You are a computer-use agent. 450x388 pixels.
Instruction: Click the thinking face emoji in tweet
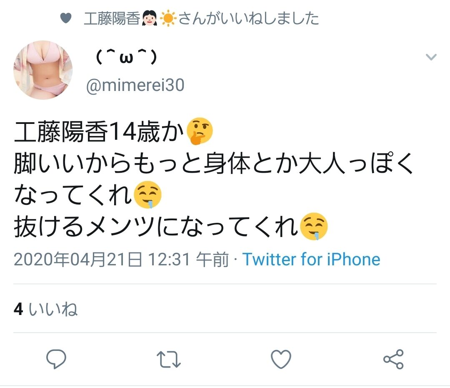click(200, 131)
